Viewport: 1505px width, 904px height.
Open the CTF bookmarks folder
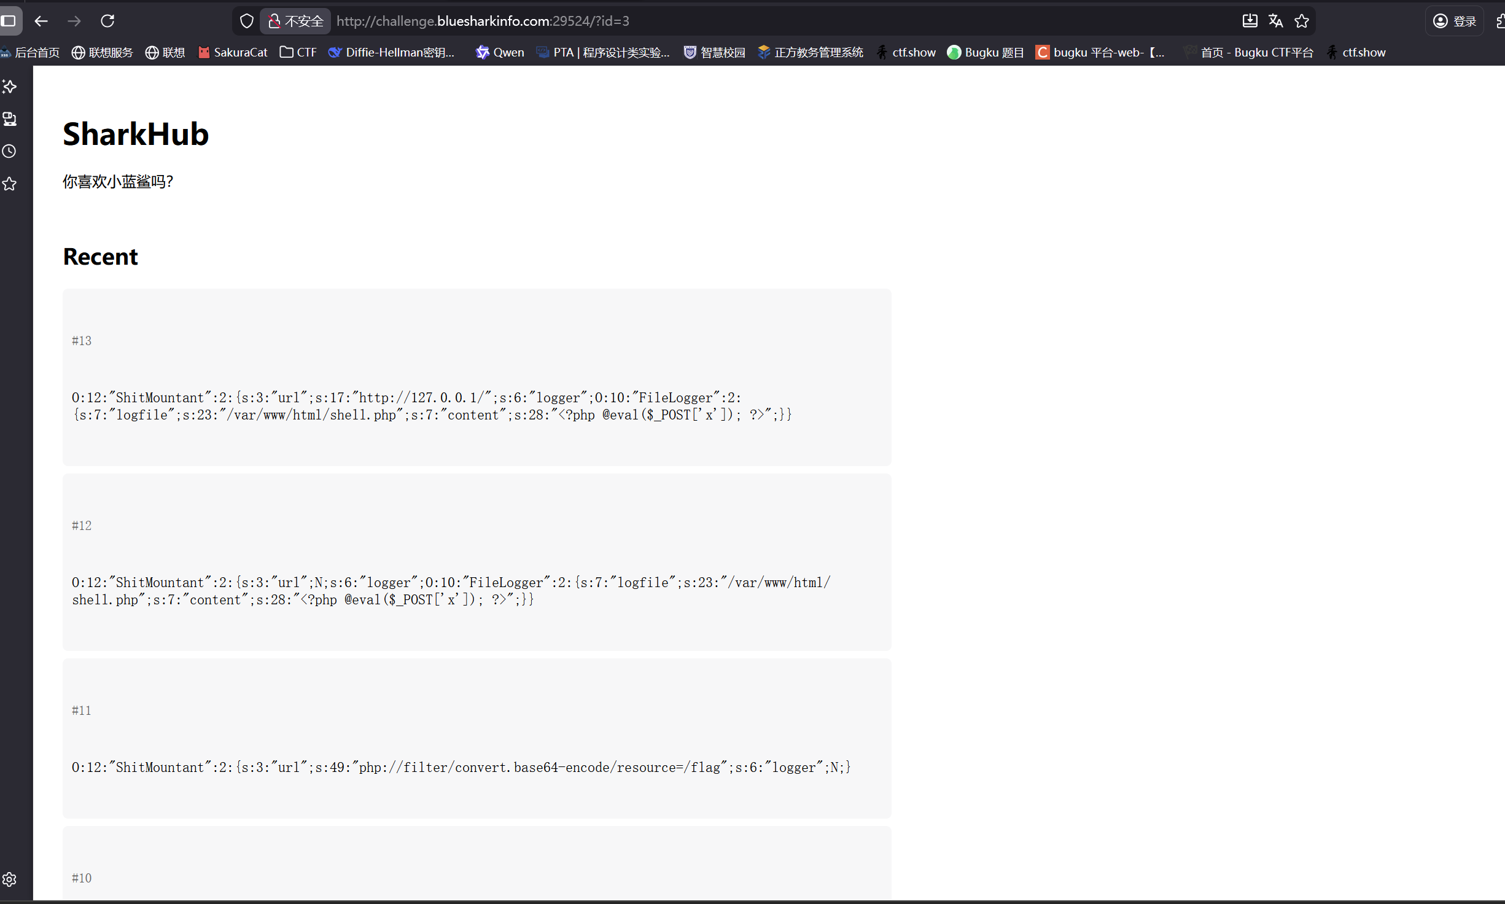pos(298,52)
